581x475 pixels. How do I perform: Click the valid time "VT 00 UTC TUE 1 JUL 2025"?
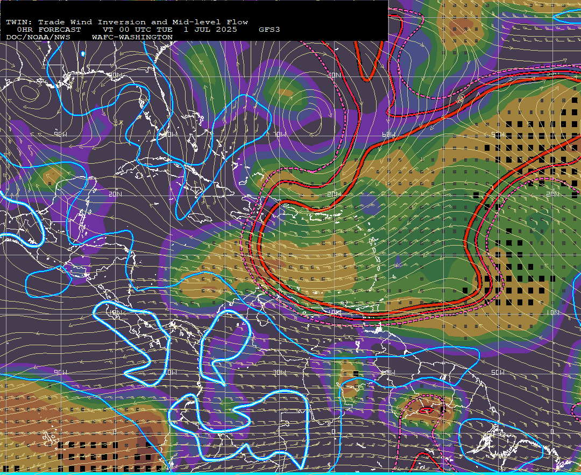pyautogui.click(x=169, y=30)
